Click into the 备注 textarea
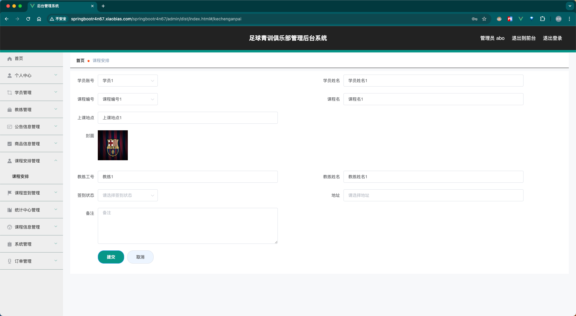The image size is (576, 316). [x=188, y=226]
